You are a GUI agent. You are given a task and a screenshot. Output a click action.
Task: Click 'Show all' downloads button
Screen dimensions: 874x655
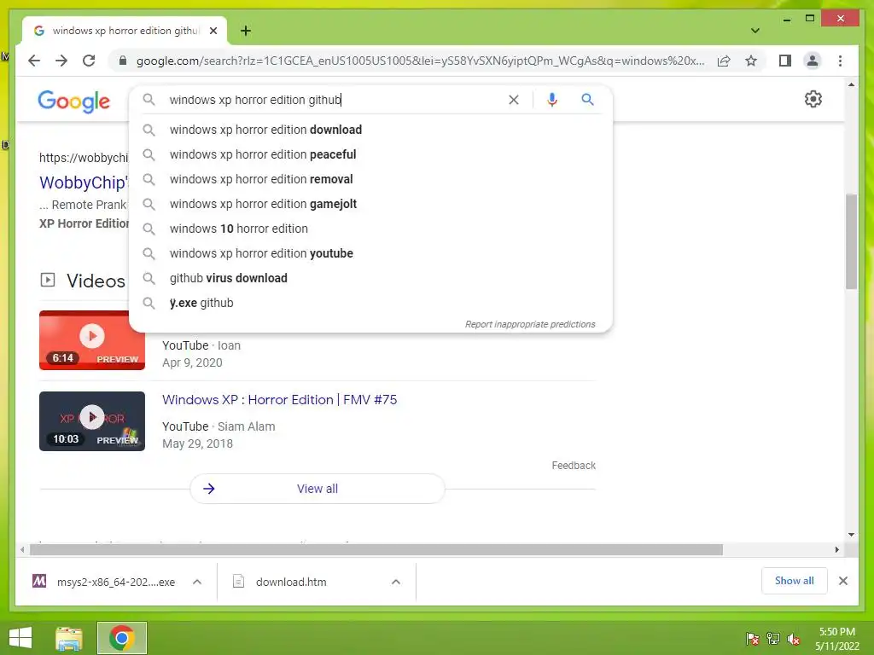[x=795, y=581]
